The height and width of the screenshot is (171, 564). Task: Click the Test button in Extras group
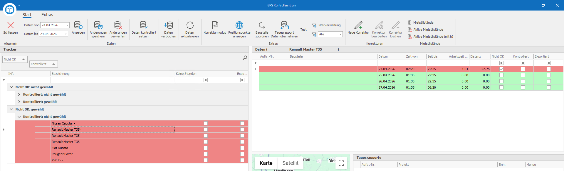click(303, 30)
